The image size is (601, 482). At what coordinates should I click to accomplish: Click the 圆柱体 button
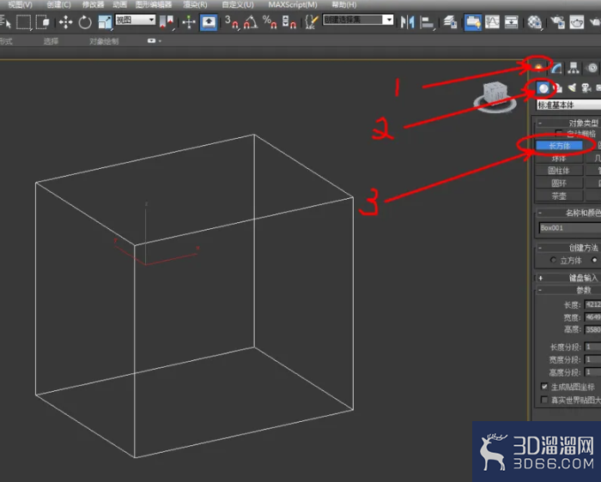click(559, 171)
